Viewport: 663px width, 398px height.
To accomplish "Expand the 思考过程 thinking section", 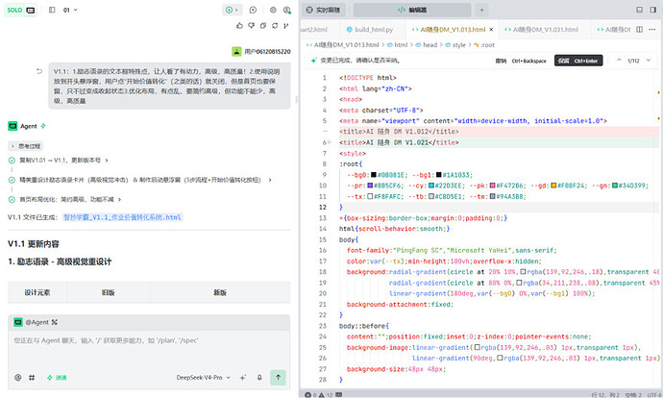I will pyautogui.click(x=26, y=146).
